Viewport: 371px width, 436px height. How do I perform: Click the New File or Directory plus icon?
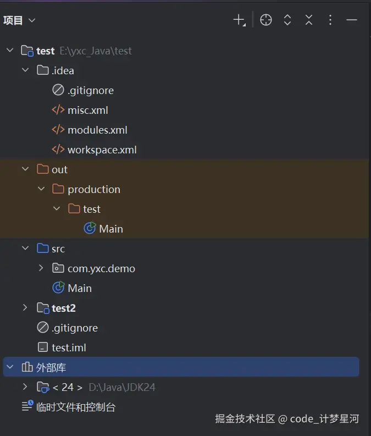coord(239,20)
